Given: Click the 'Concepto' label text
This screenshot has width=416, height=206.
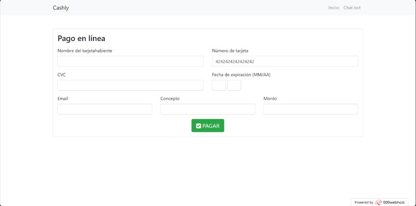Looking at the screenshot, I should click(x=170, y=98).
